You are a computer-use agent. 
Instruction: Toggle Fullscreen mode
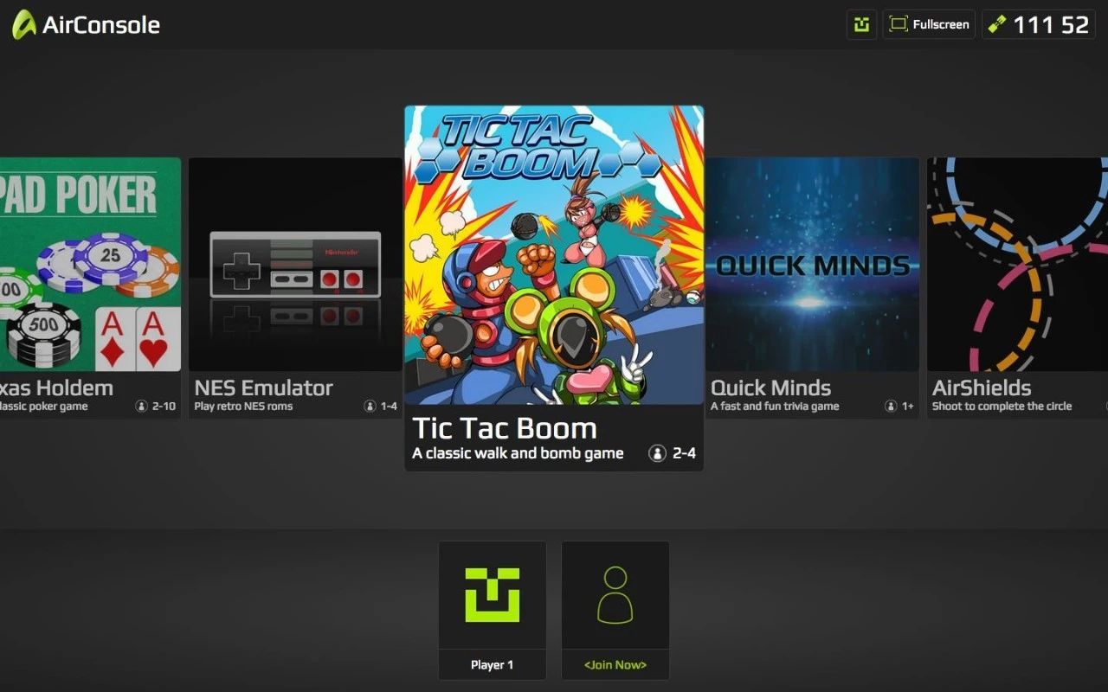(929, 24)
